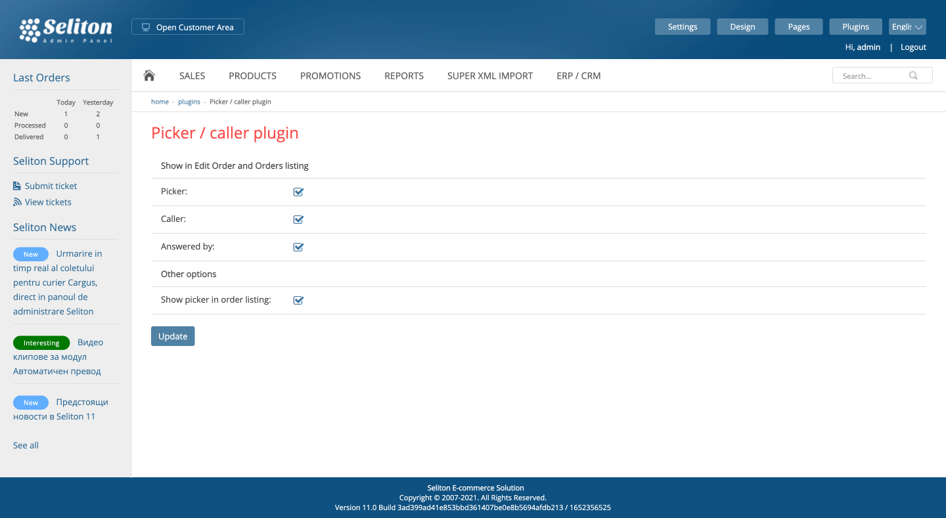Open the Plugins button in header

coord(855,27)
